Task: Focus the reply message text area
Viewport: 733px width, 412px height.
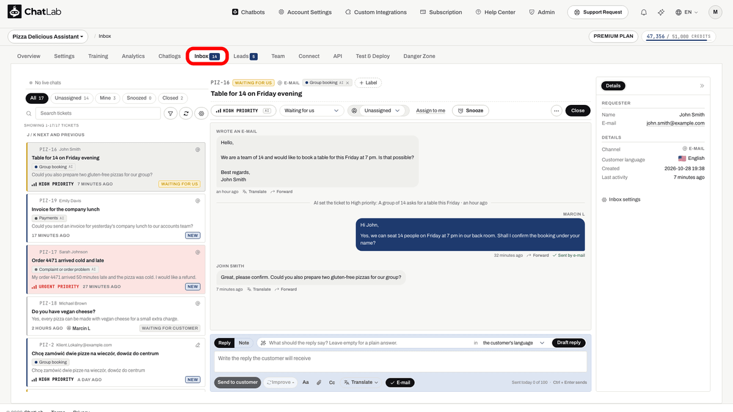Action: 400,361
